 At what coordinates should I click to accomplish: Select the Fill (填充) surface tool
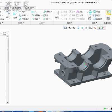[x=97, y=11]
